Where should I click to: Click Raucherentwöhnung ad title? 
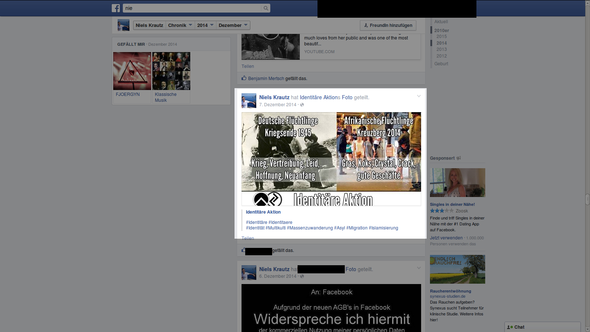click(451, 291)
